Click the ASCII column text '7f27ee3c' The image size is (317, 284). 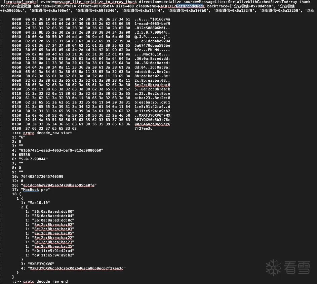[143, 128]
